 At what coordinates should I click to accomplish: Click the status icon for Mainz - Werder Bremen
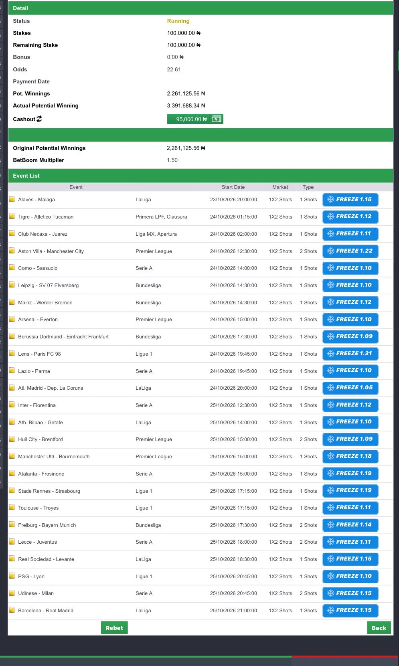(12, 302)
